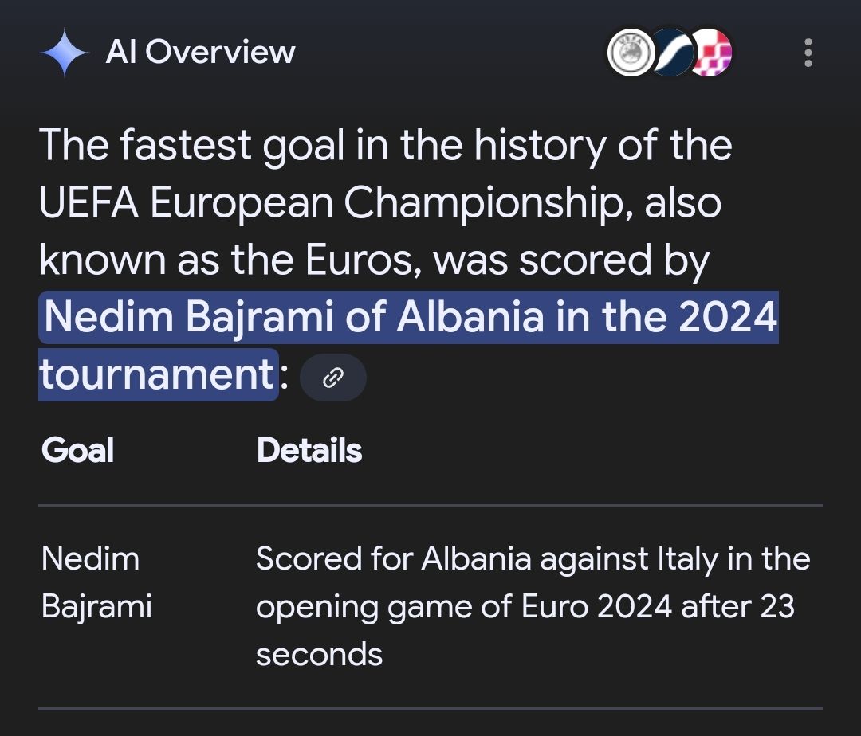Image resolution: width=861 pixels, height=736 pixels.
Task: Open the blue swoosh source icon
Action: pyautogui.click(x=670, y=53)
